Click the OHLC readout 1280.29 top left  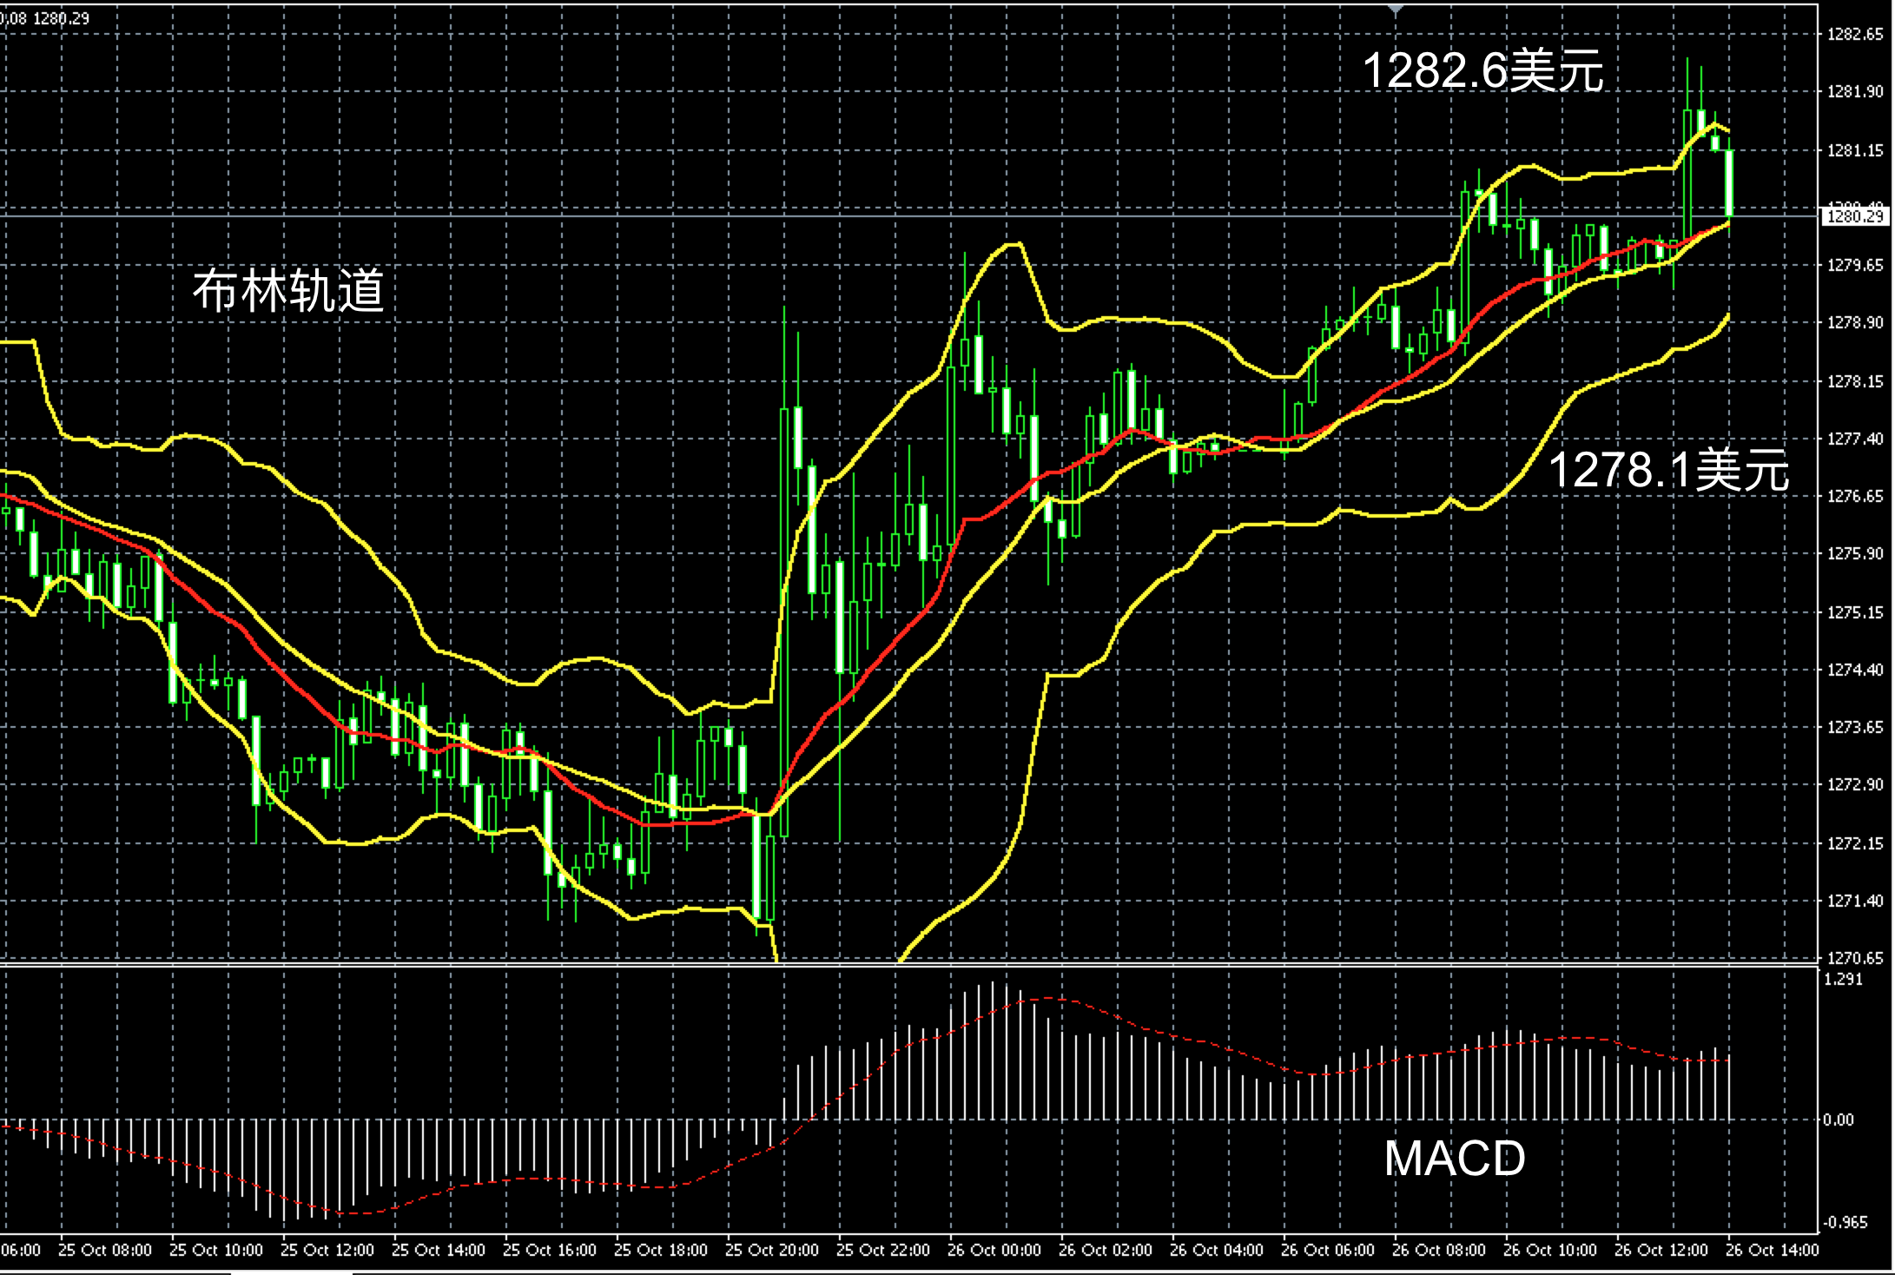tap(61, 17)
